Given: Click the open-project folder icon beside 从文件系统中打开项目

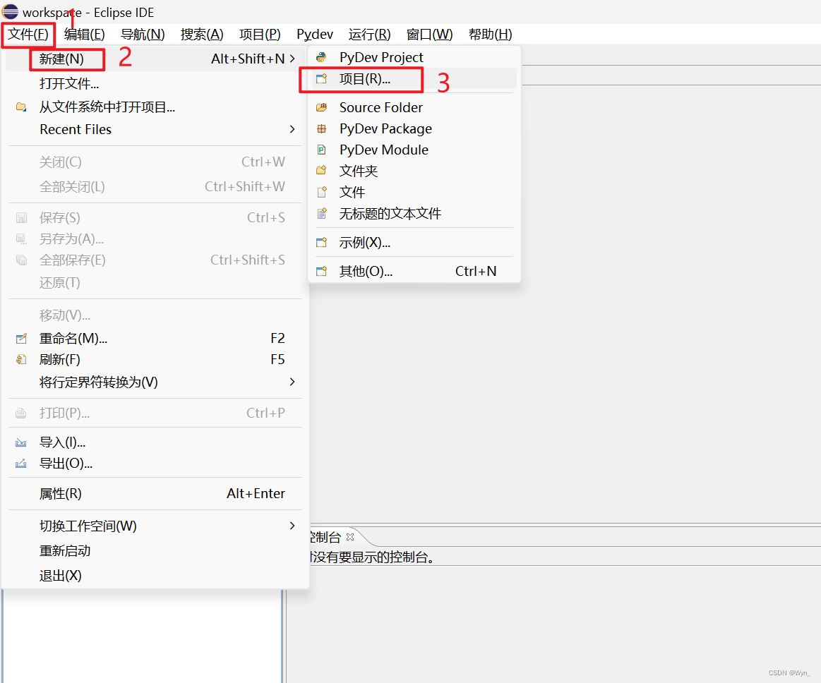Looking at the screenshot, I should [21, 107].
